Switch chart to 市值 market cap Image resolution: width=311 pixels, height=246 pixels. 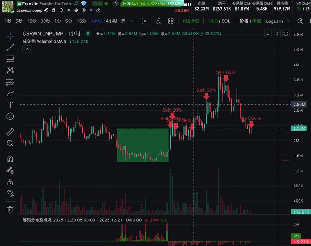256,21
